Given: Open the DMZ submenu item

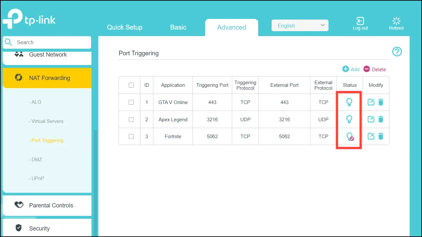Looking at the screenshot, I should (35, 159).
